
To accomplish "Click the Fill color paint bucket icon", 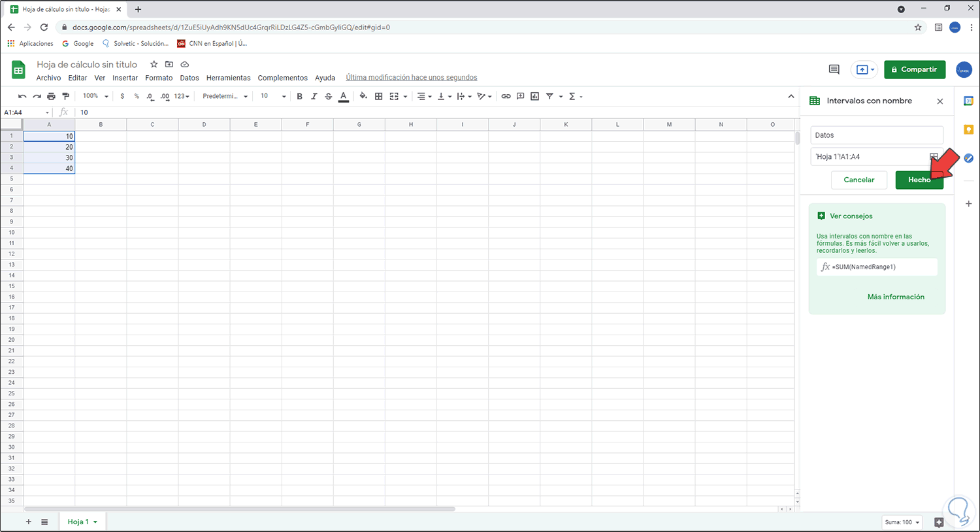I will 363,96.
